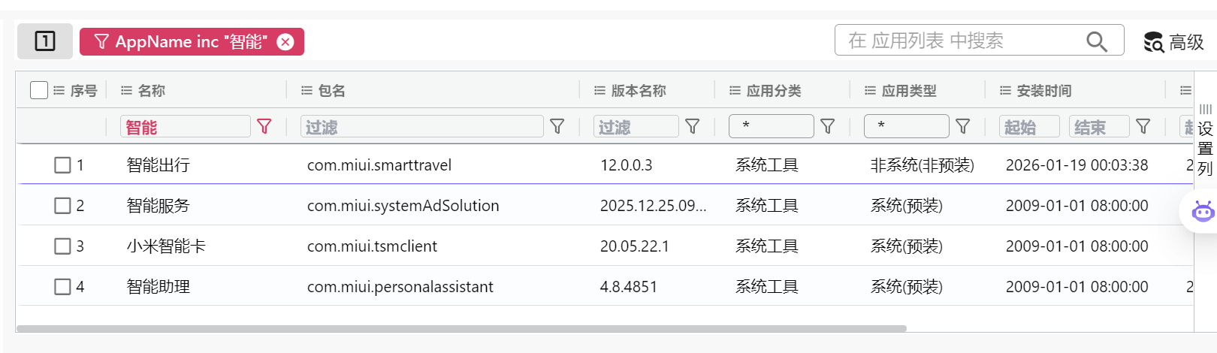Toggle the select-all checkbox in header
The width and height of the screenshot is (1217, 353).
[39, 90]
